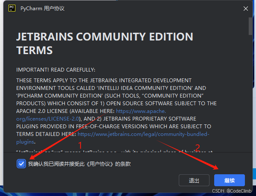Screen dimensions: 256x196
Task: Click the PyCharm logo icon in title bar
Action: click(x=12, y=8)
